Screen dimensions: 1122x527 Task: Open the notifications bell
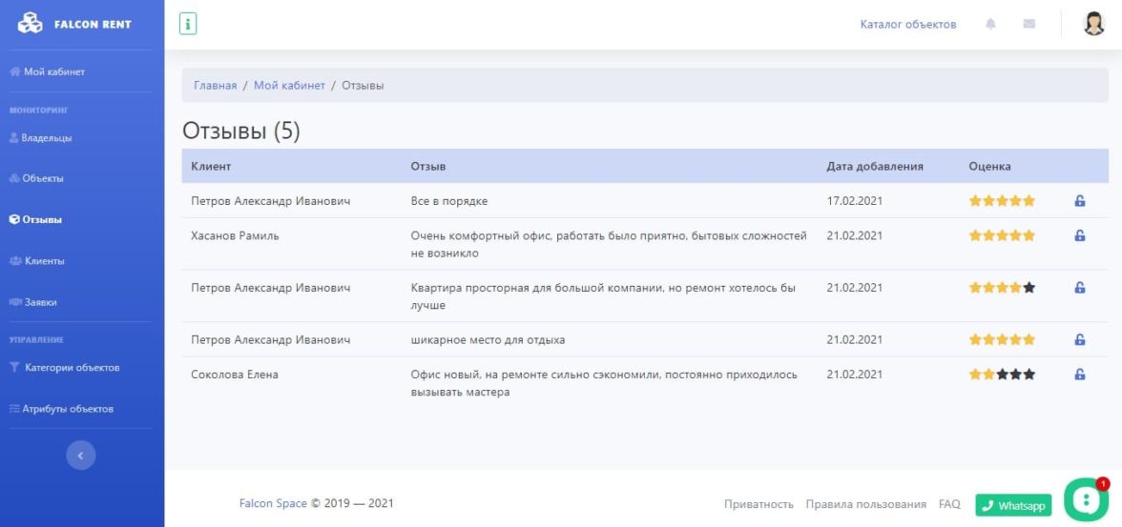990,25
